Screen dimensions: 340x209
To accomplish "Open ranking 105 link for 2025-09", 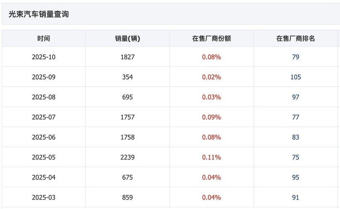I will pos(296,77).
